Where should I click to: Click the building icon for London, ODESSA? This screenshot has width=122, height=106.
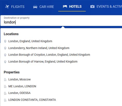(5, 93)
